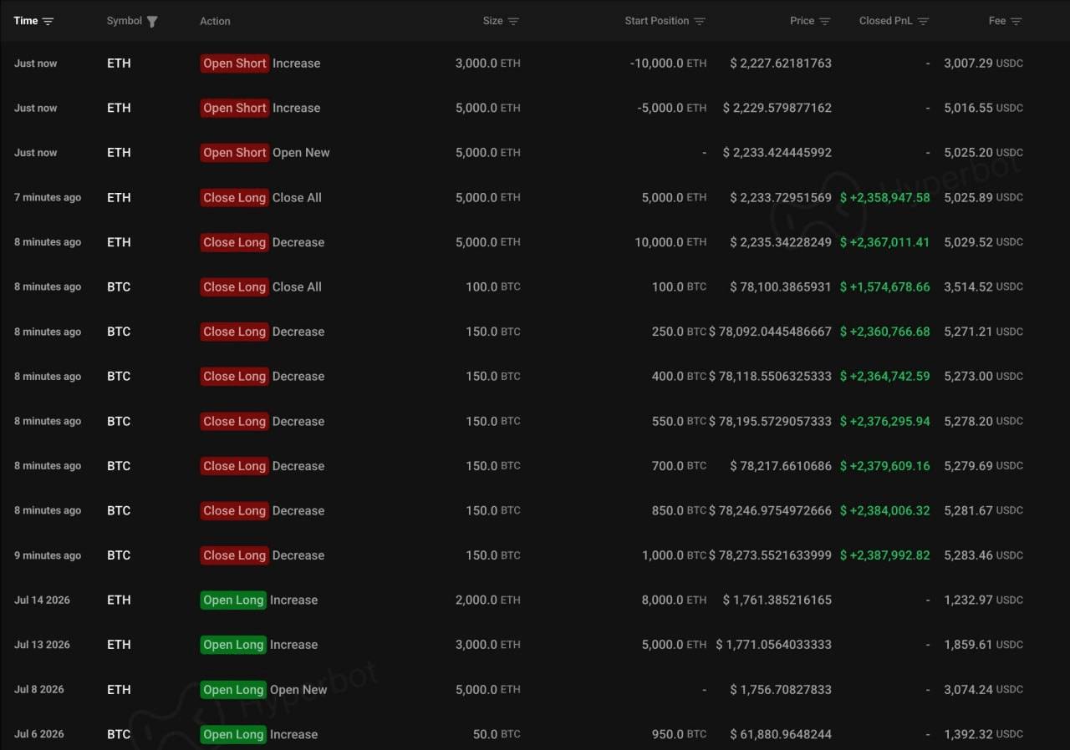Click the Action column header
Screen dimensions: 1070x750
(x=215, y=21)
